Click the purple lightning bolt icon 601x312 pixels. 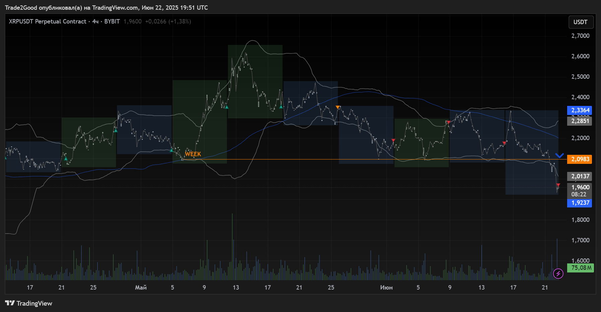558,274
